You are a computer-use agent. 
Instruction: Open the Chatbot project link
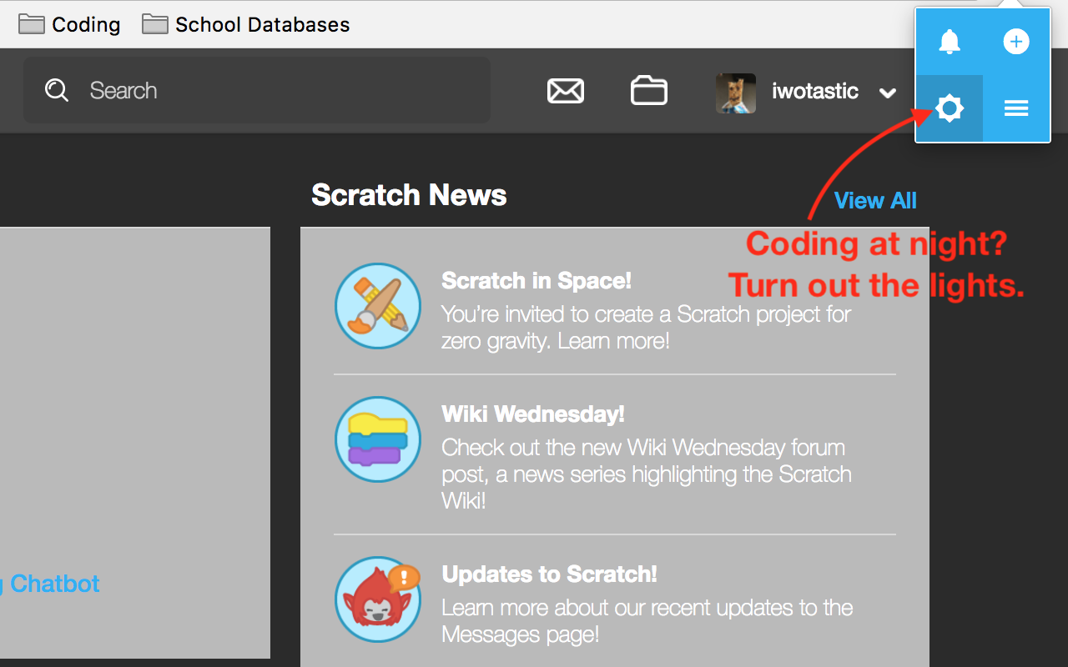tap(50, 584)
